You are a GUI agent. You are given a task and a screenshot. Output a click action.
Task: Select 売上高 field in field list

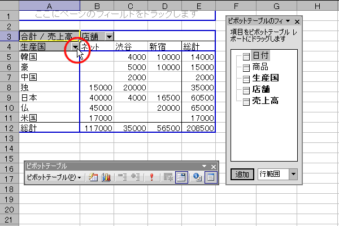click(266, 101)
